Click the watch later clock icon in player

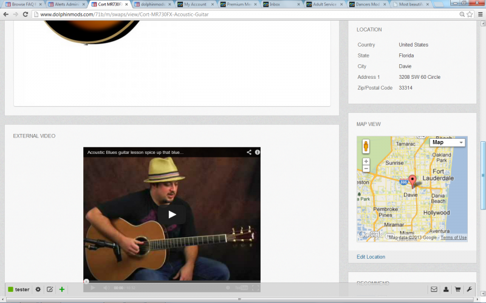(x=228, y=288)
